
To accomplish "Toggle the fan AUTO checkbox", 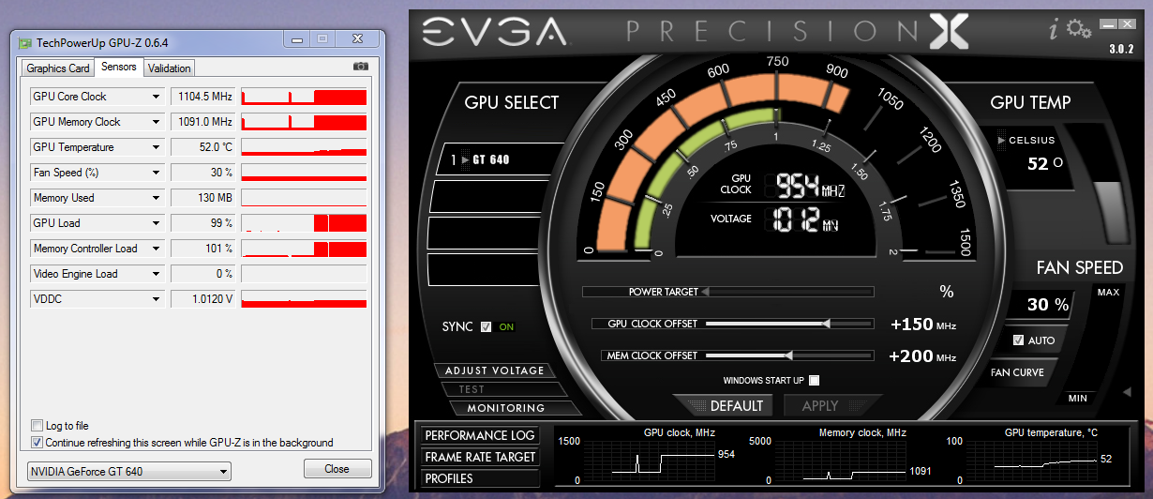I will (x=1018, y=340).
